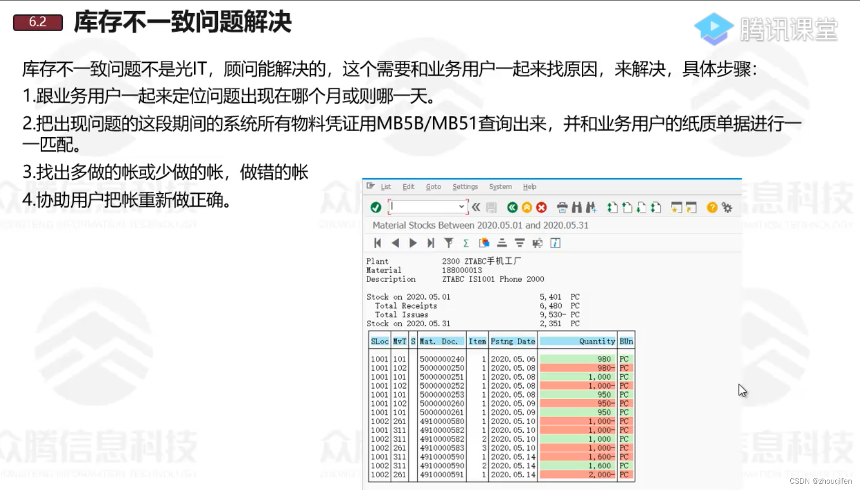The image size is (860, 490).
Task: Click the puzzle-piece icon before the info icon
Action: pos(537,243)
